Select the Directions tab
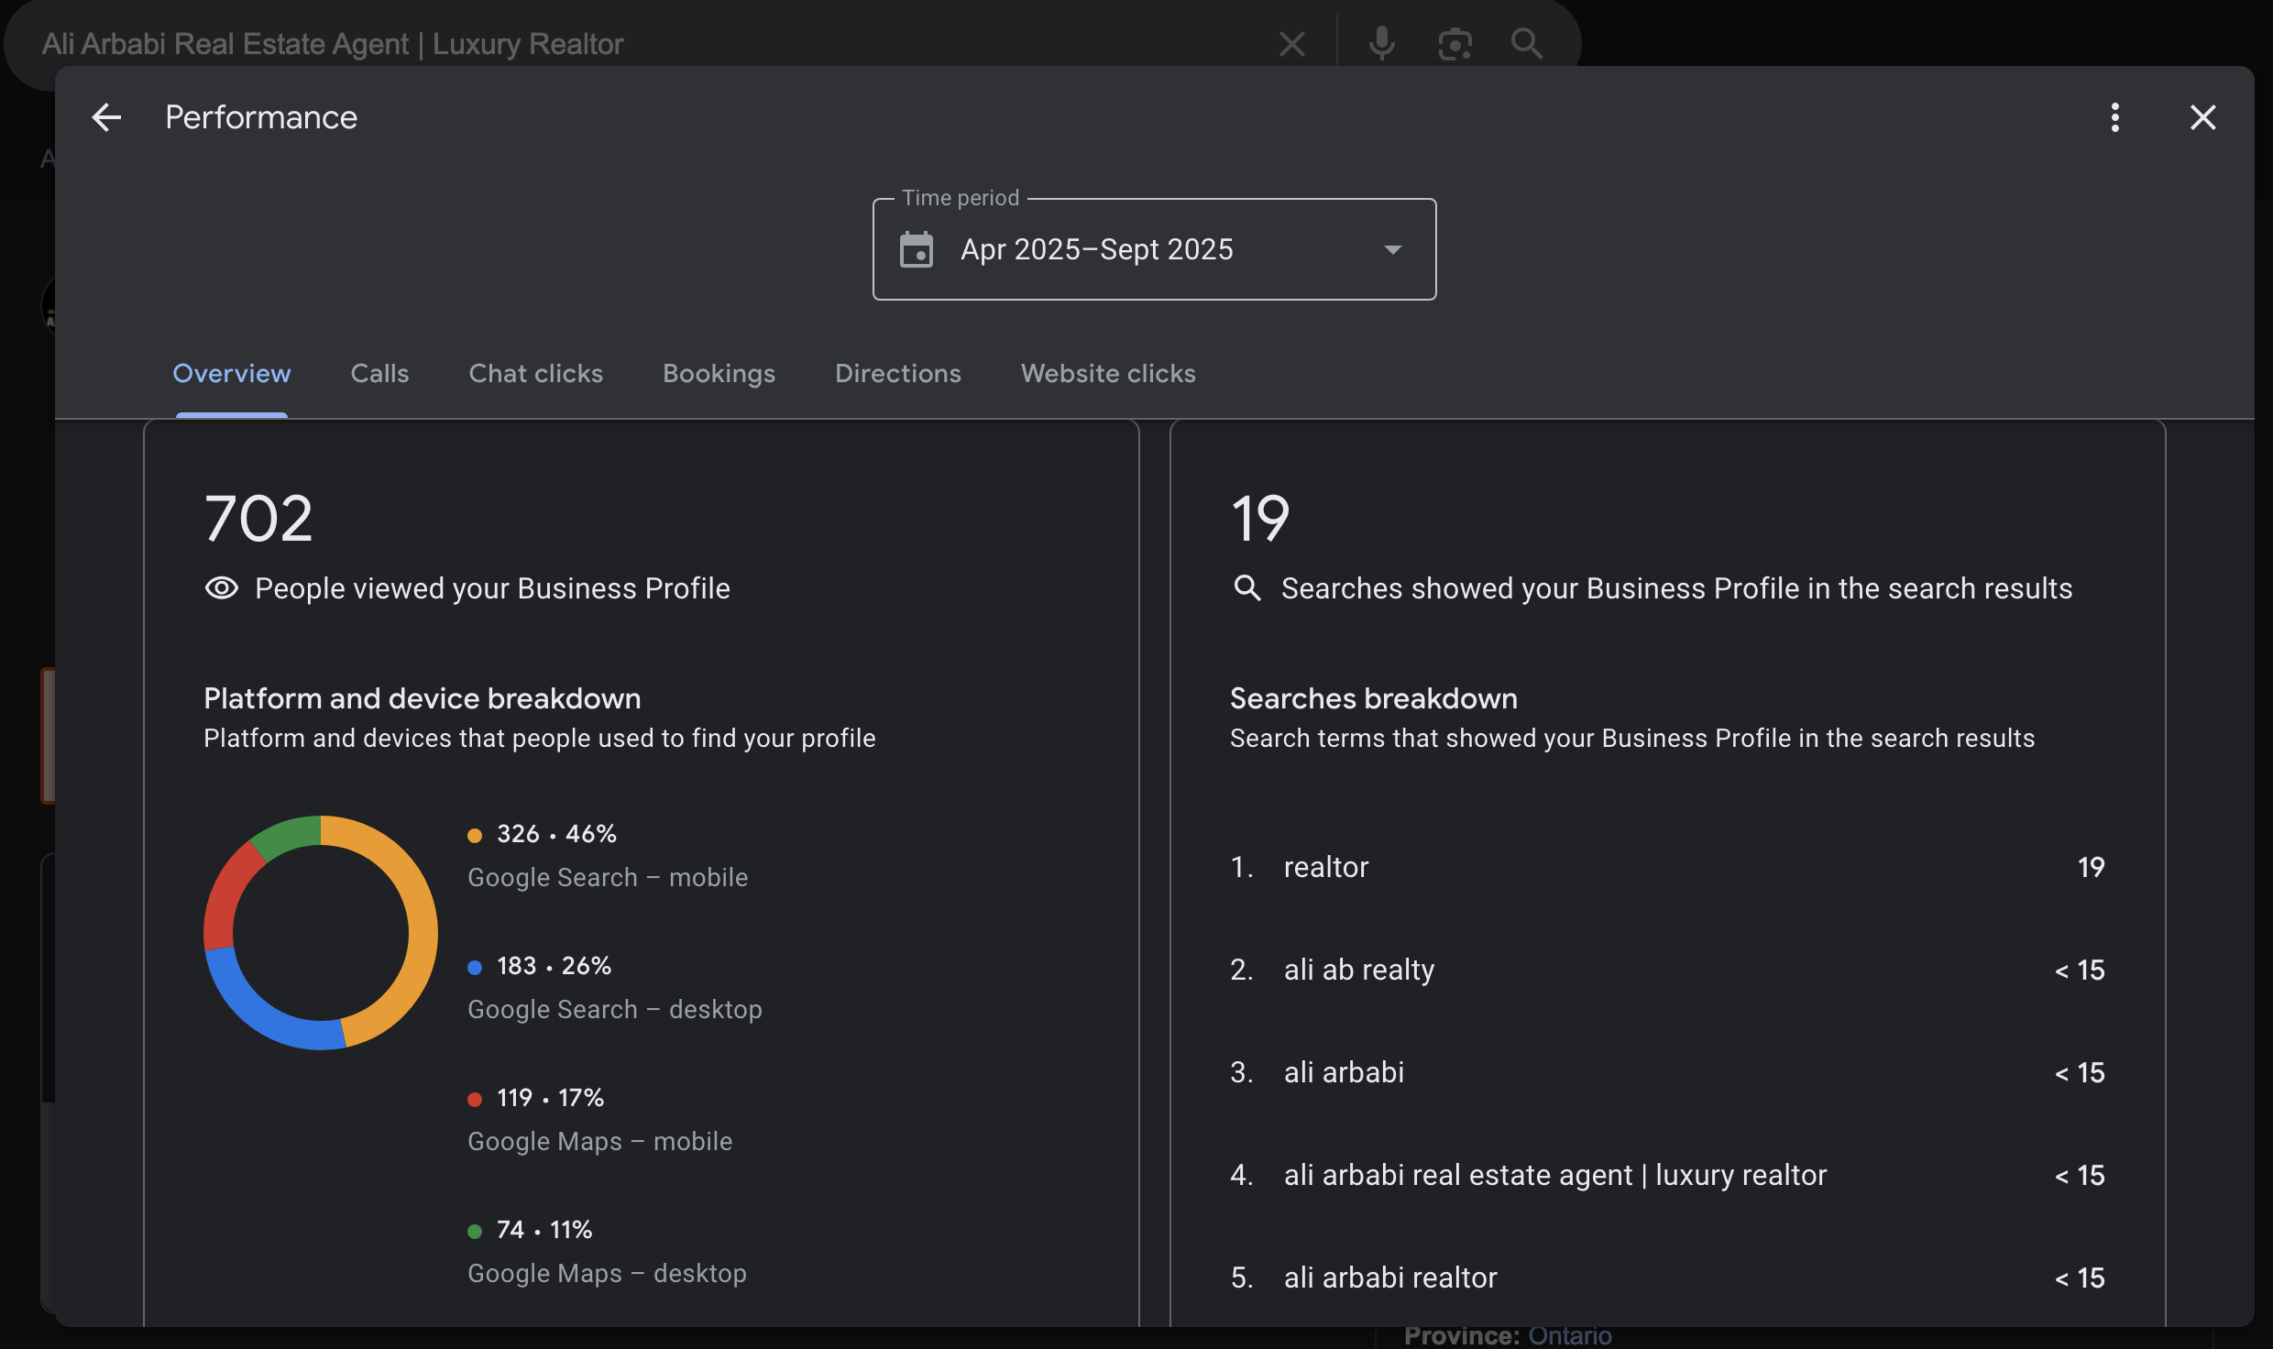This screenshot has height=1349, width=2273. pyautogui.click(x=897, y=373)
